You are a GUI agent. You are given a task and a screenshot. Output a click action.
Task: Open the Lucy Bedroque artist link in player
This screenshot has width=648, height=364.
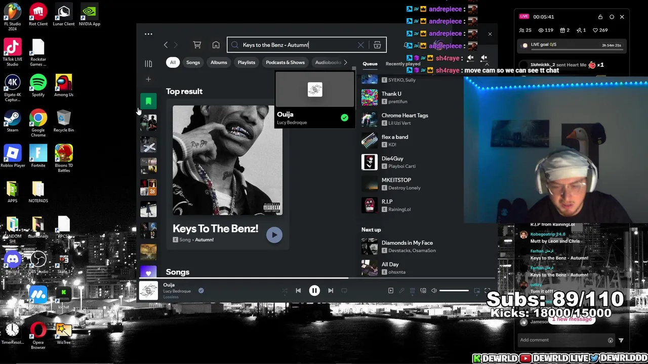177,291
